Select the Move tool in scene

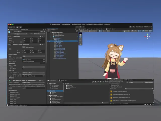80,37
